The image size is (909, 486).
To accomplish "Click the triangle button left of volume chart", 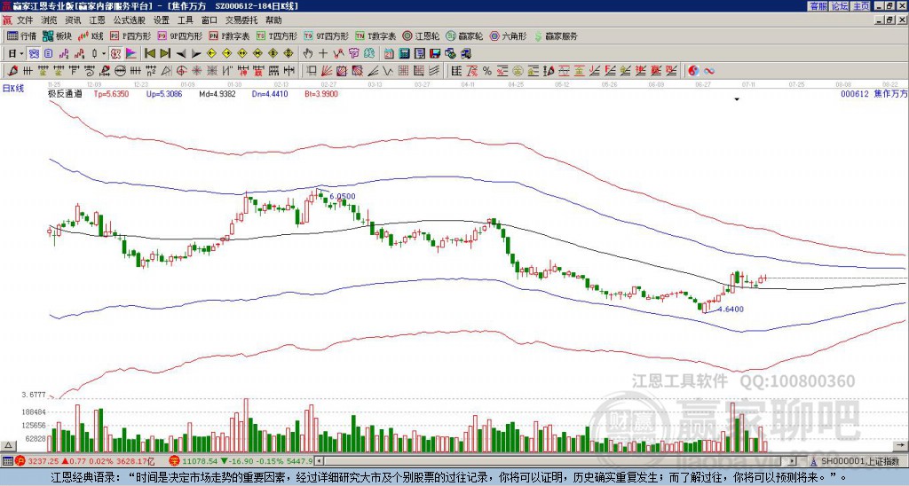I will pyautogui.click(x=8, y=445).
